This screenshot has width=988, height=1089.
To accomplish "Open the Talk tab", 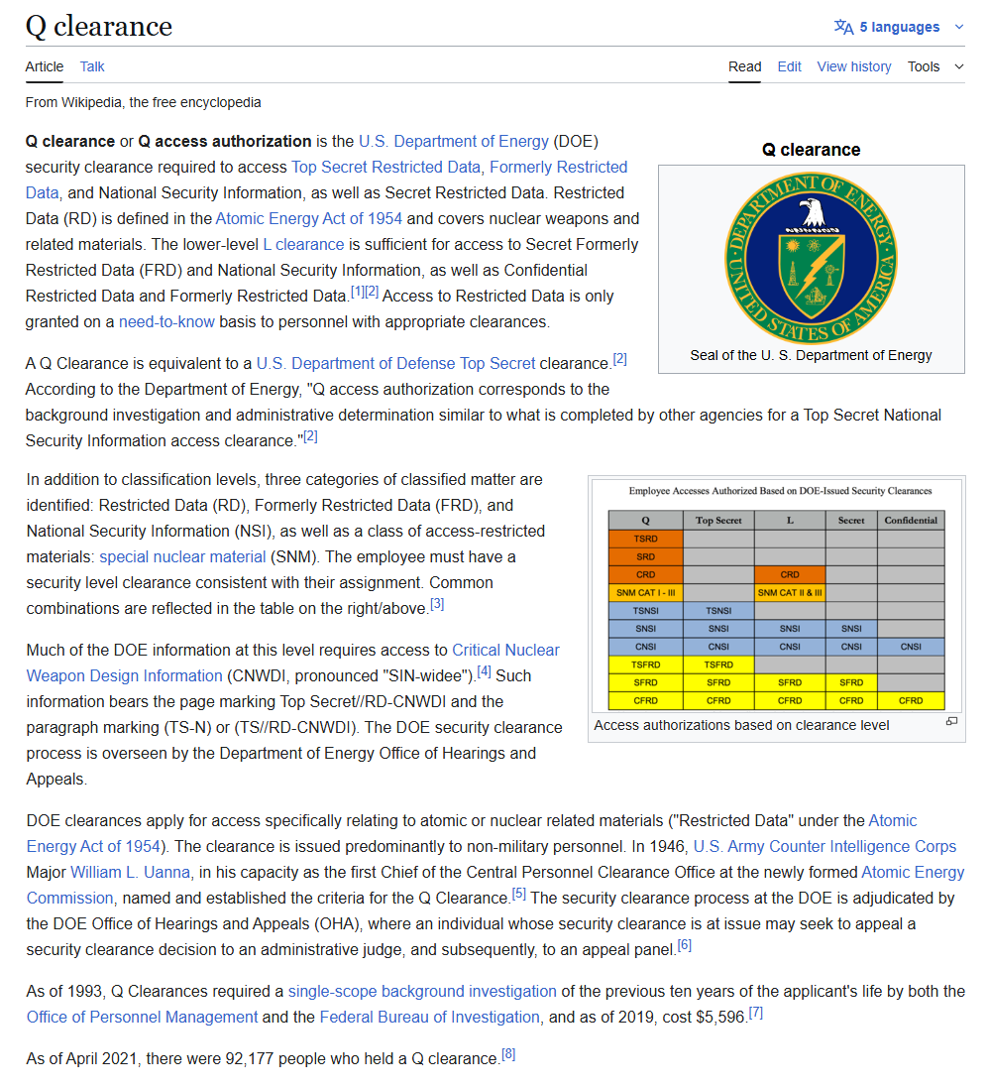I will [91, 66].
